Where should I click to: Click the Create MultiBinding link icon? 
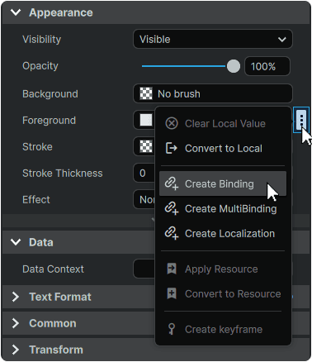point(172,208)
